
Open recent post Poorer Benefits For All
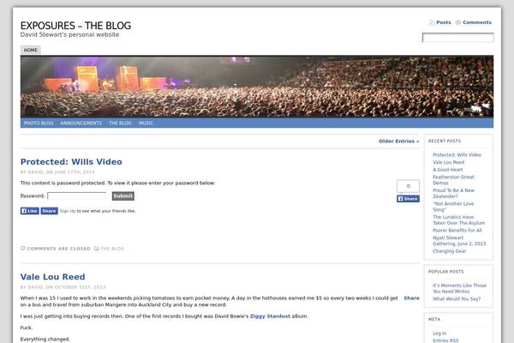(x=457, y=231)
